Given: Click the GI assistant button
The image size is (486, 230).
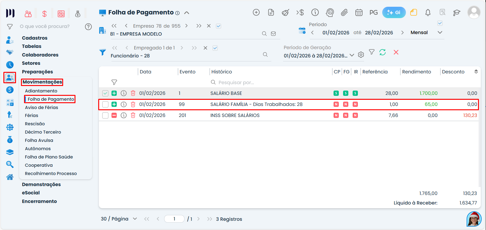Looking at the screenshot, I should pyautogui.click(x=394, y=13).
